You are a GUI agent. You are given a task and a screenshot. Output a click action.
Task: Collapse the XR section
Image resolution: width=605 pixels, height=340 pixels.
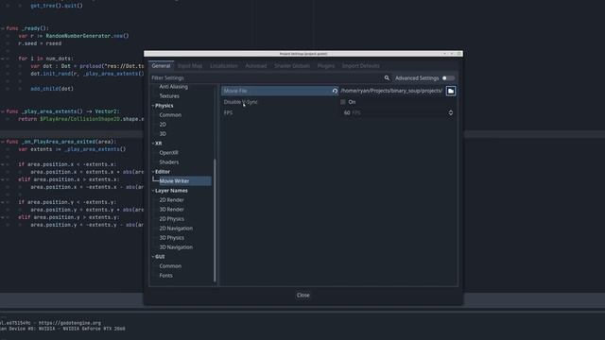tap(153, 144)
